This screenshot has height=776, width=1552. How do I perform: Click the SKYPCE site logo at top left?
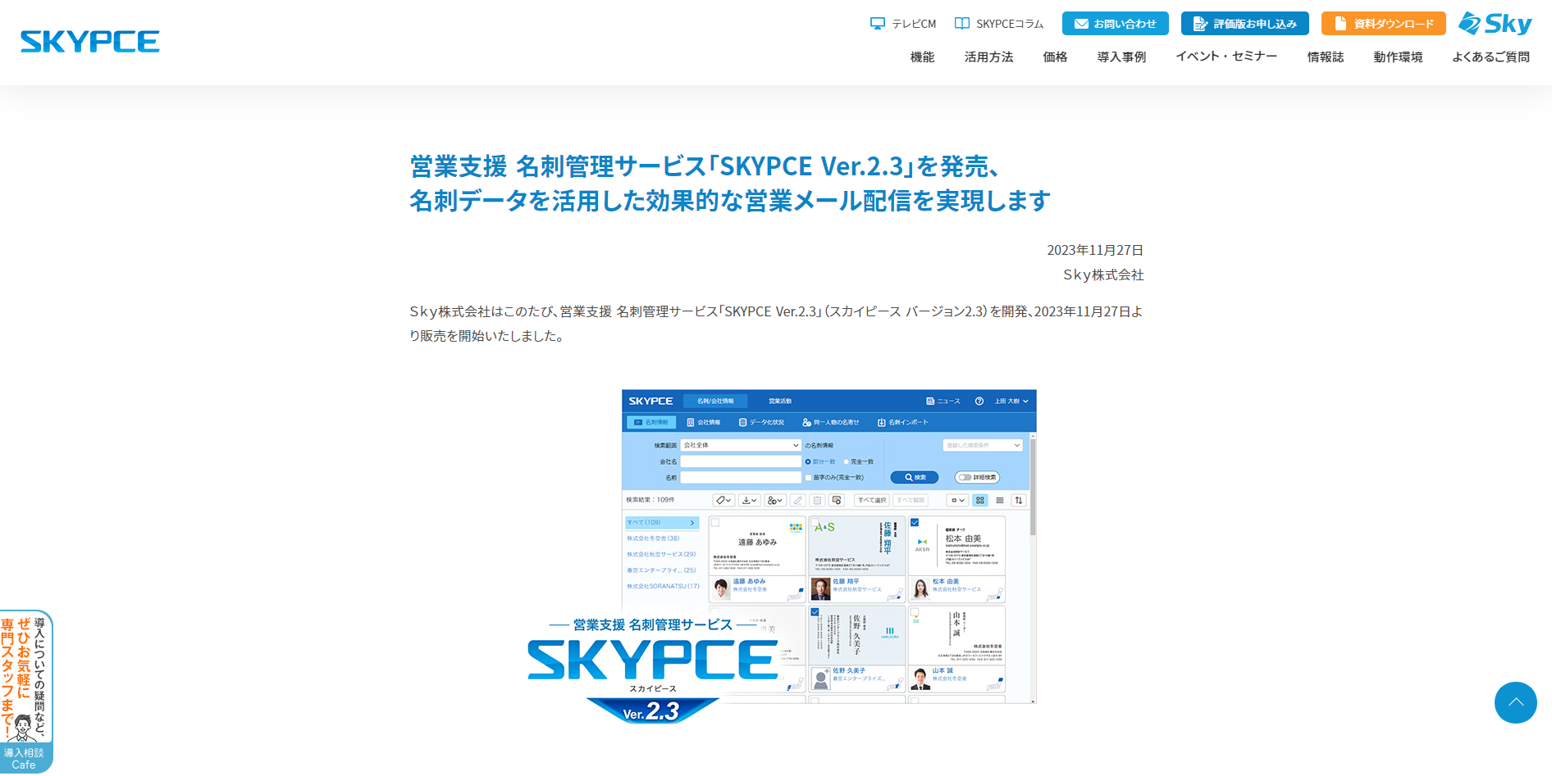point(90,42)
